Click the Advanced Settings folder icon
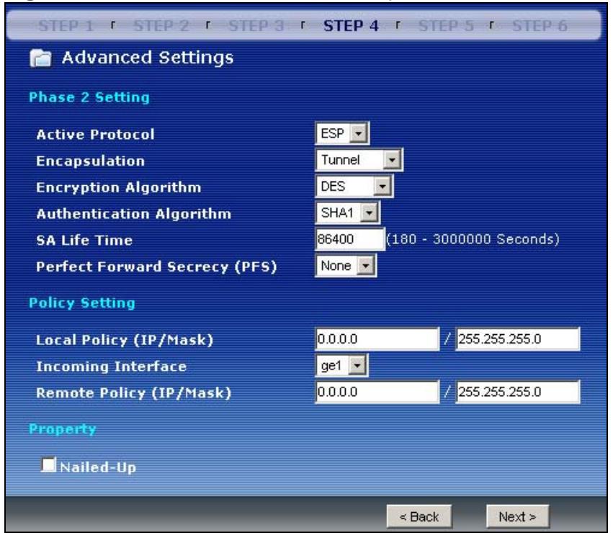 [40, 58]
